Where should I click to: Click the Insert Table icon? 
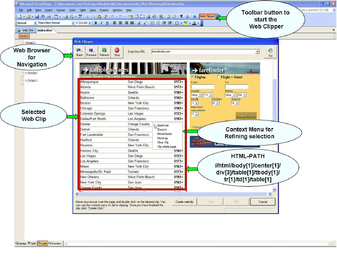click(137, 17)
